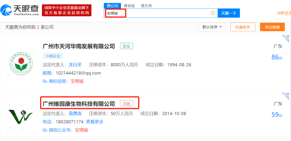Click link icon beside 商标信息
291x141 pixels.
45,81
